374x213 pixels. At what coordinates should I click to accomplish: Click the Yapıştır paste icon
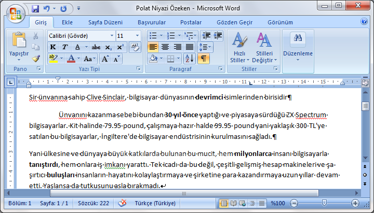[x=19, y=39]
